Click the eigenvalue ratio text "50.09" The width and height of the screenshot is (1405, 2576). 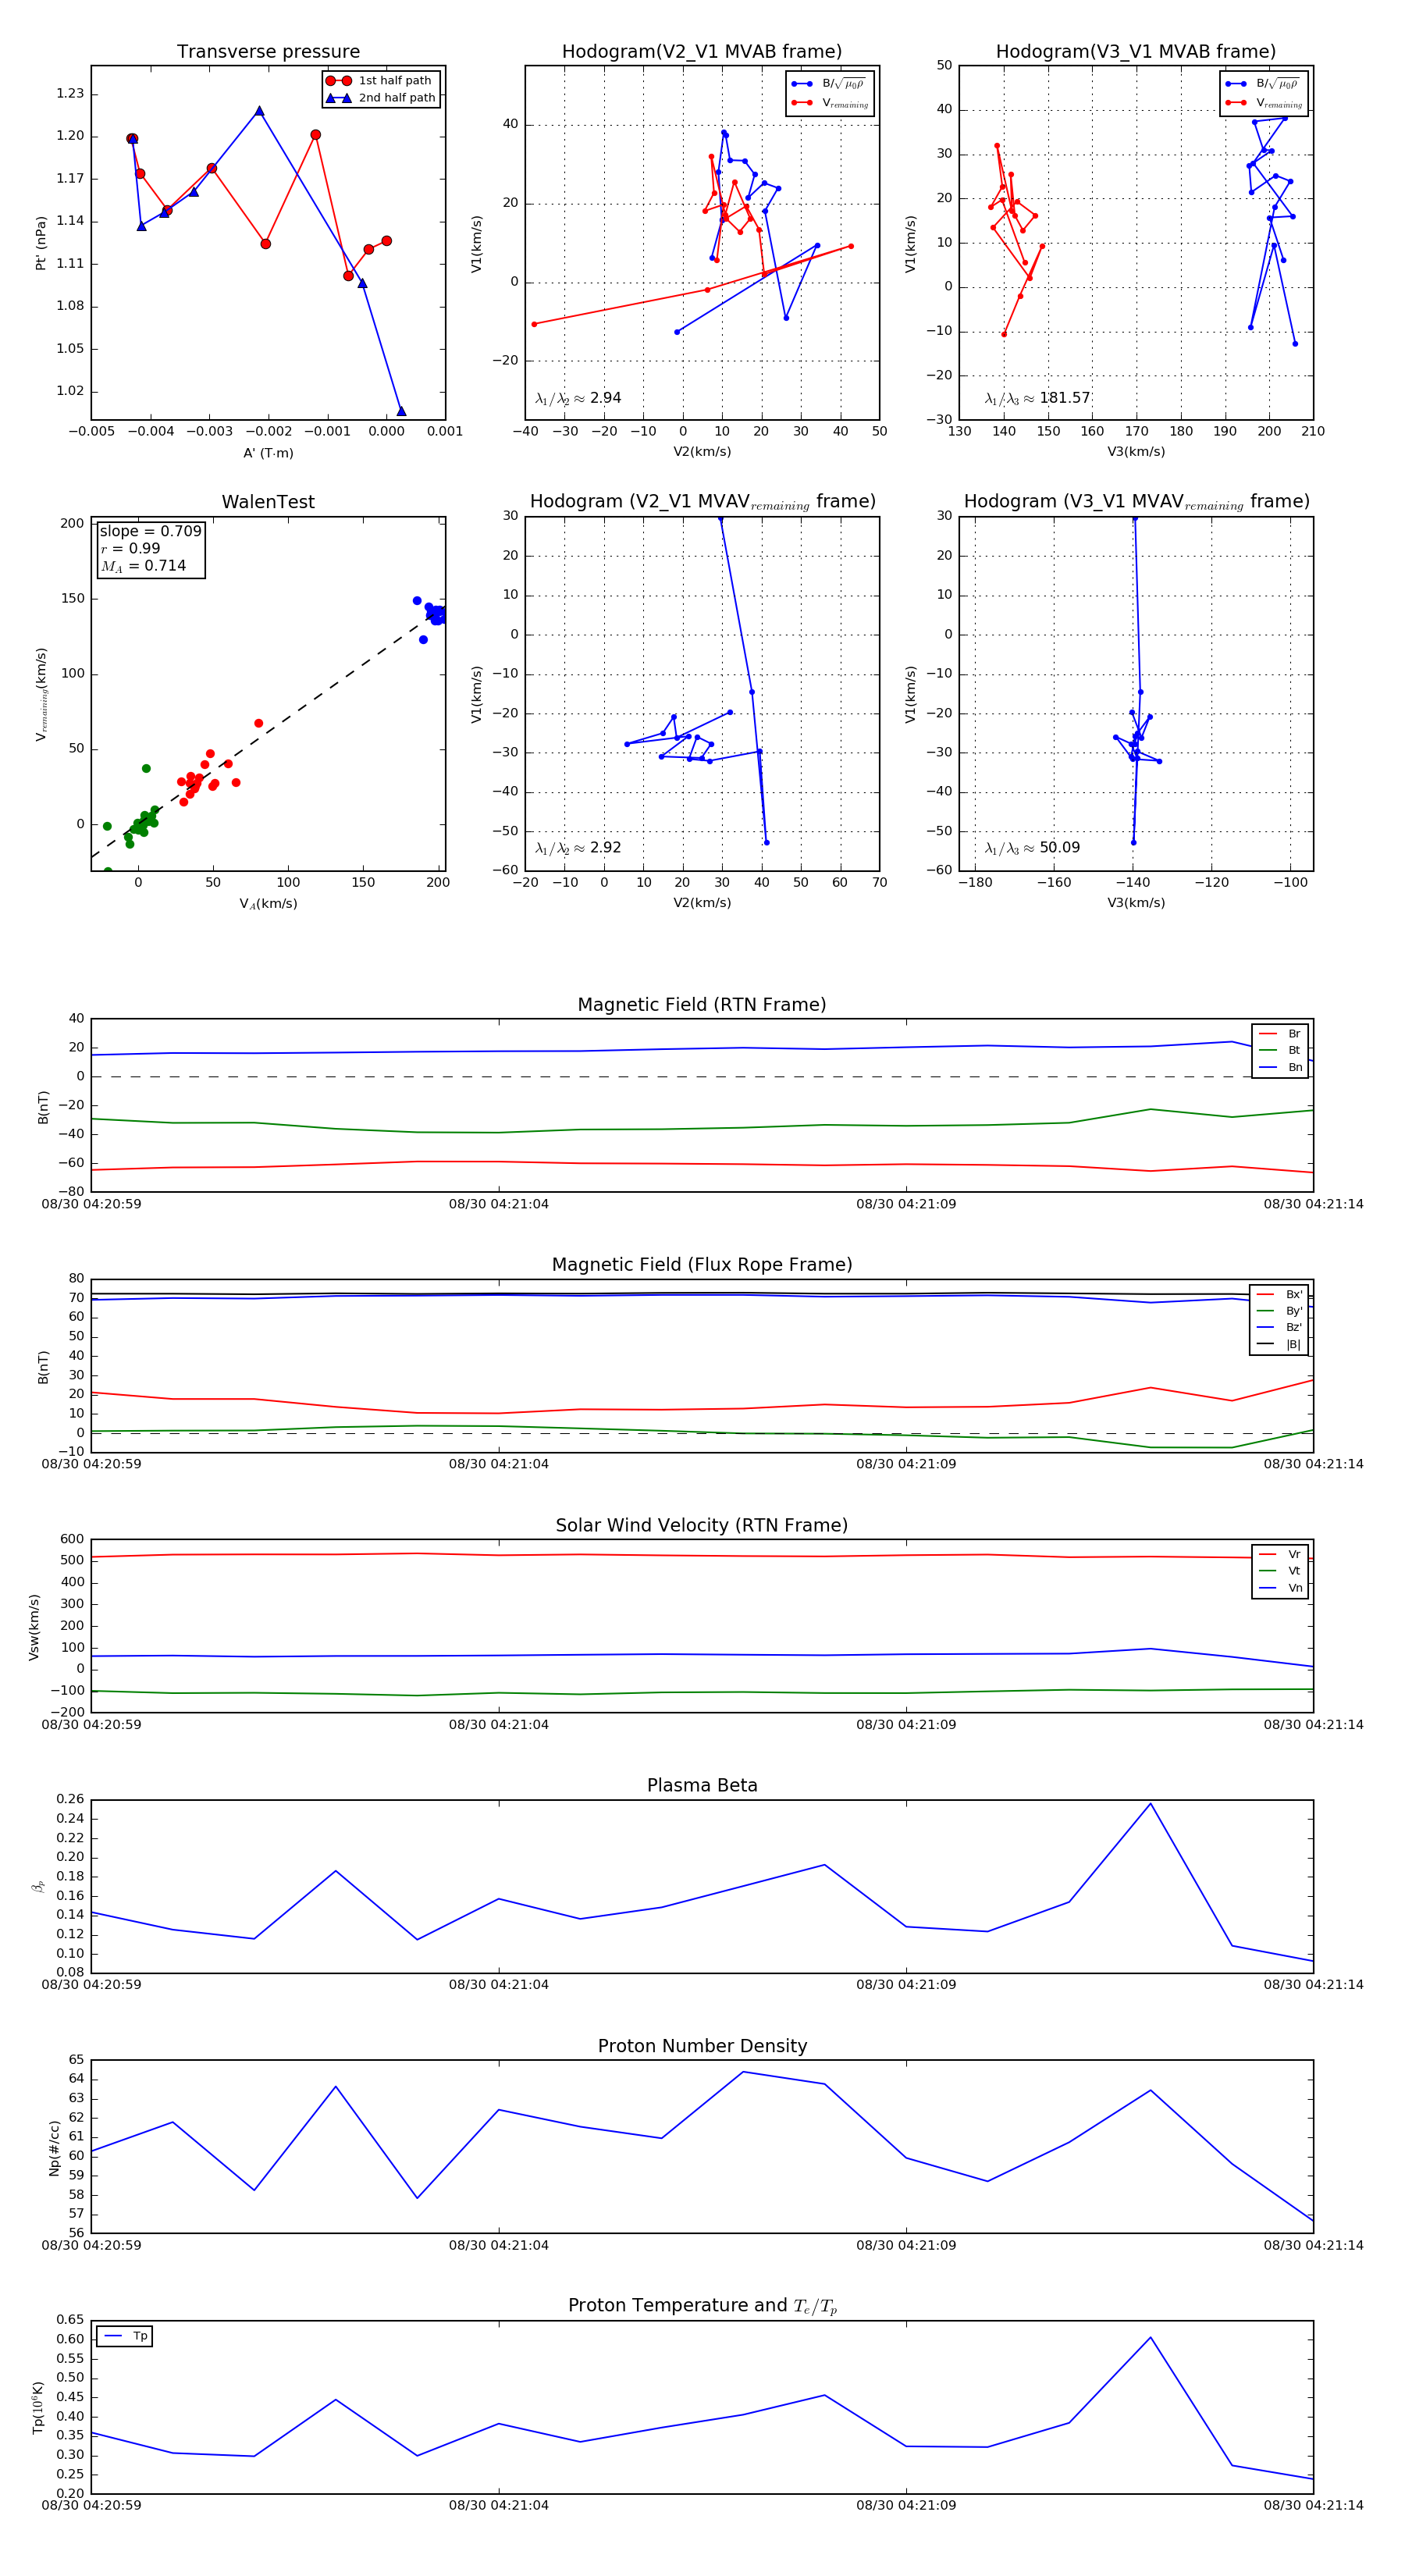tap(1060, 848)
